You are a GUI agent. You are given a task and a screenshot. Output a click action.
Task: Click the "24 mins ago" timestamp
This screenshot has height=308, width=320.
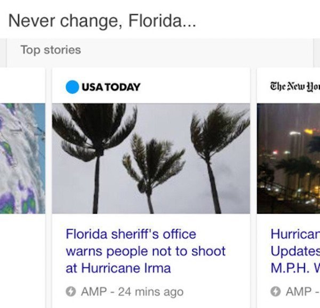click(x=151, y=292)
